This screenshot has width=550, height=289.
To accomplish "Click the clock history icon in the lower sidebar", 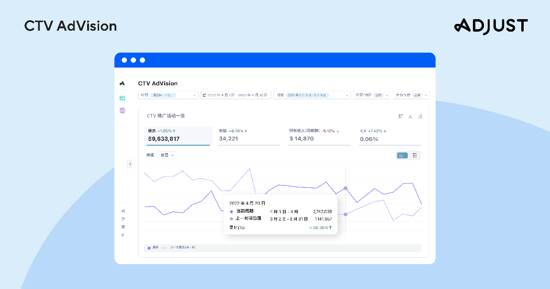I will point(123,219).
